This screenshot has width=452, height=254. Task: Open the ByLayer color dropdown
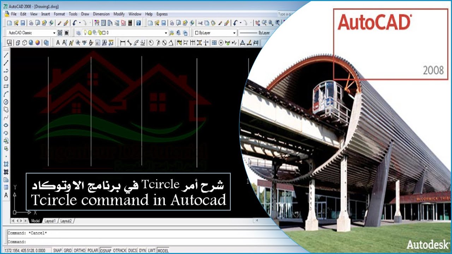tap(234, 33)
